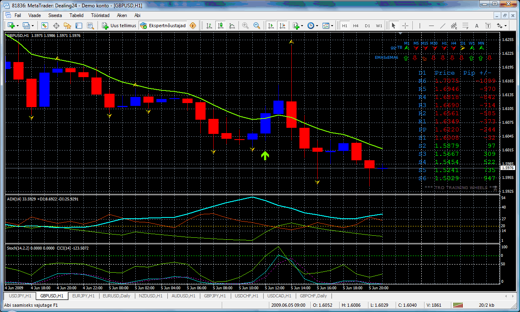
Task: Toggle the Terminal window icon
Action: 79,26
